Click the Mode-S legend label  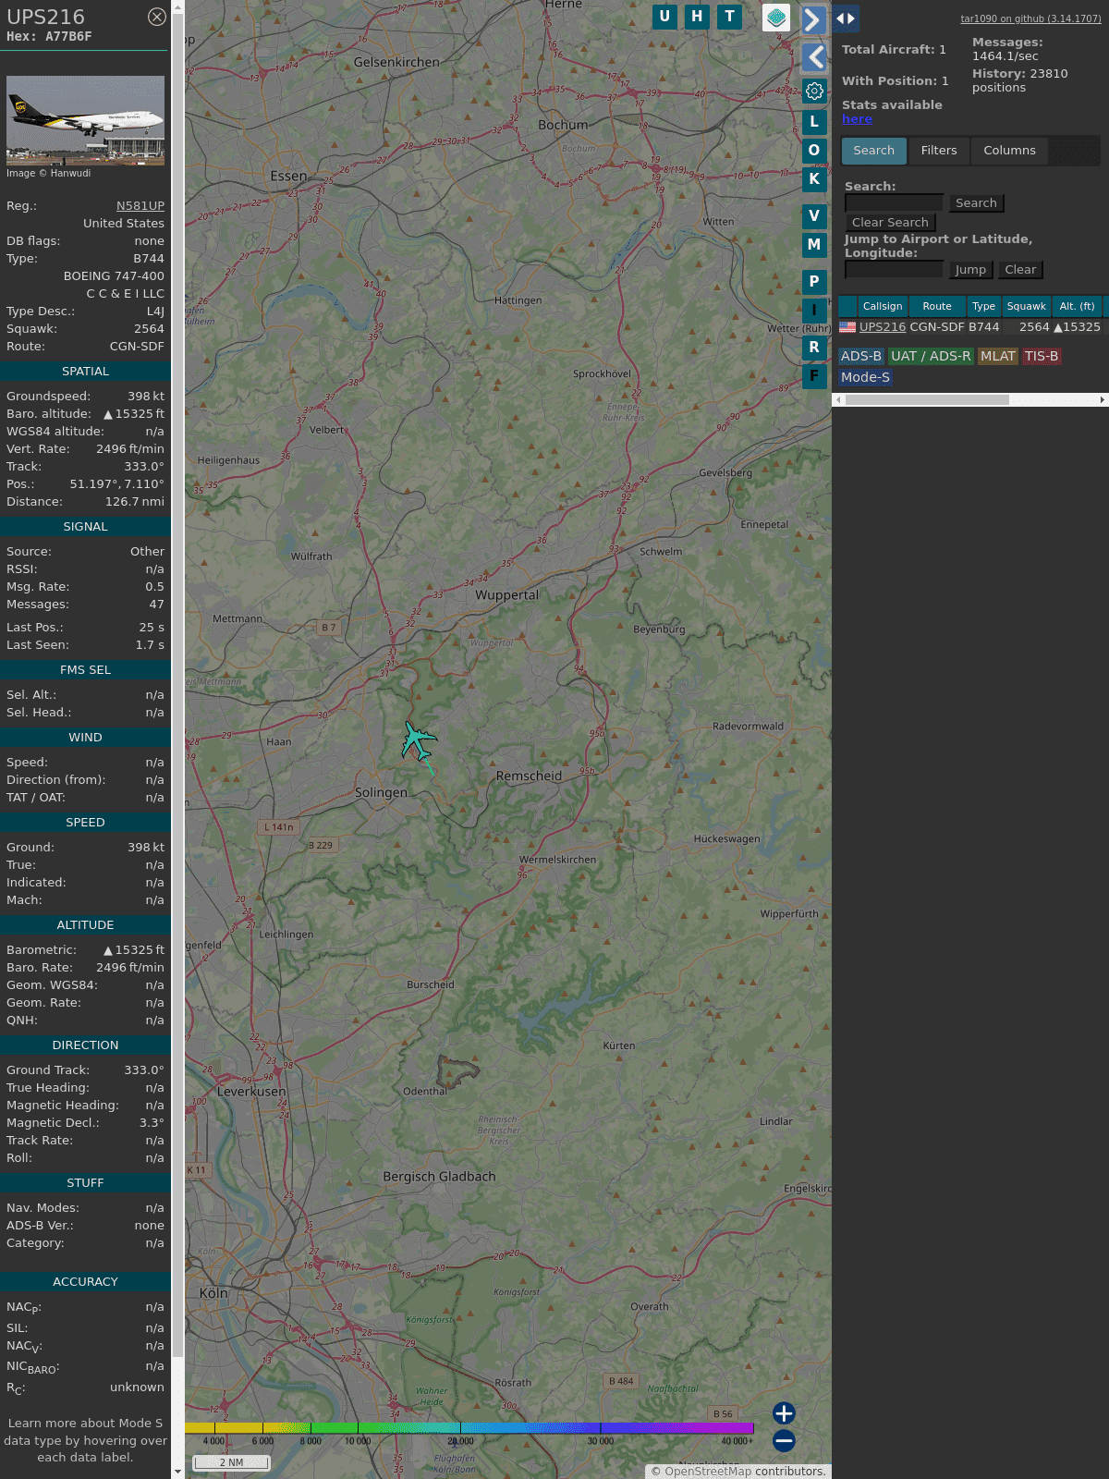(865, 377)
